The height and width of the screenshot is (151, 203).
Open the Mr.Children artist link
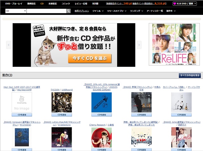click(25, 125)
